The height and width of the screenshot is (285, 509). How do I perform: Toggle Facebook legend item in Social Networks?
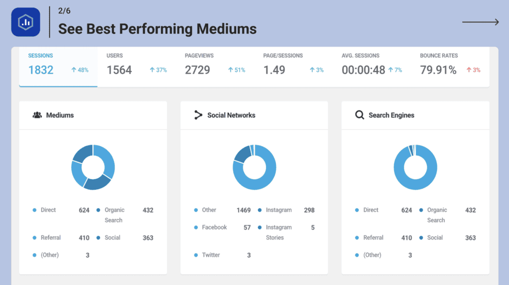point(214,227)
